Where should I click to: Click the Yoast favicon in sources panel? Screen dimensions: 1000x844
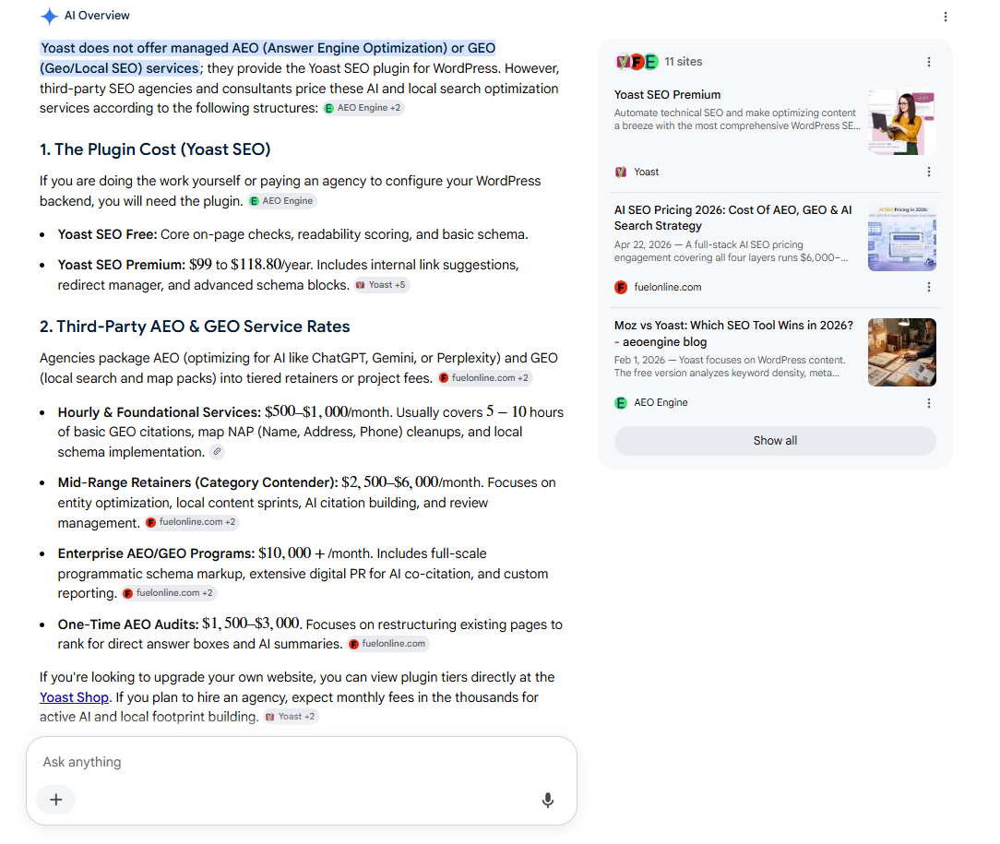click(x=621, y=172)
